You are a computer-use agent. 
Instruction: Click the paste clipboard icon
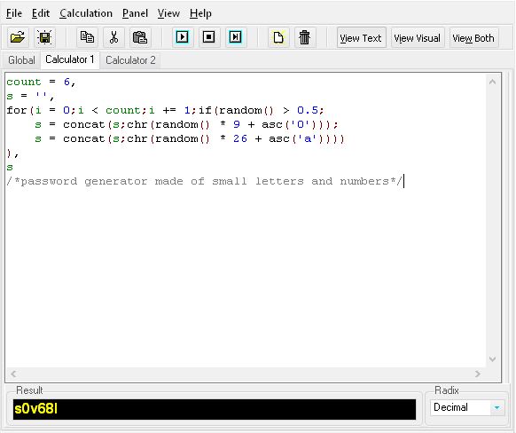(x=140, y=37)
